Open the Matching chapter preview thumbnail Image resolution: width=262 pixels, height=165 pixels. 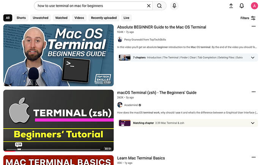pyautogui.click(x=125, y=123)
